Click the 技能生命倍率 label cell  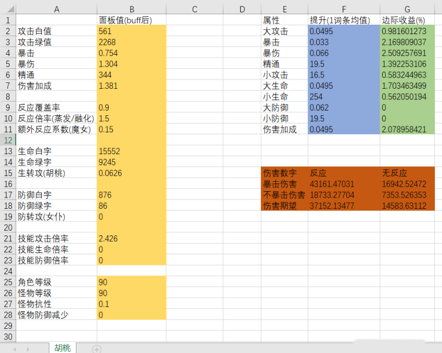[56, 249]
